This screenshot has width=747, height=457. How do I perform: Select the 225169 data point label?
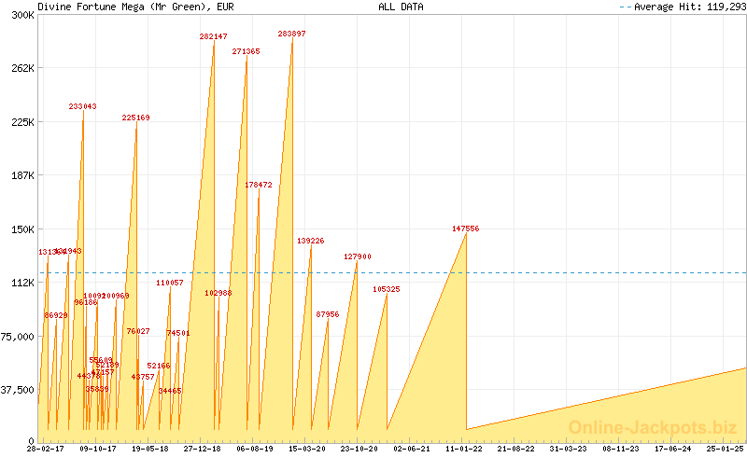pyautogui.click(x=135, y=118)
